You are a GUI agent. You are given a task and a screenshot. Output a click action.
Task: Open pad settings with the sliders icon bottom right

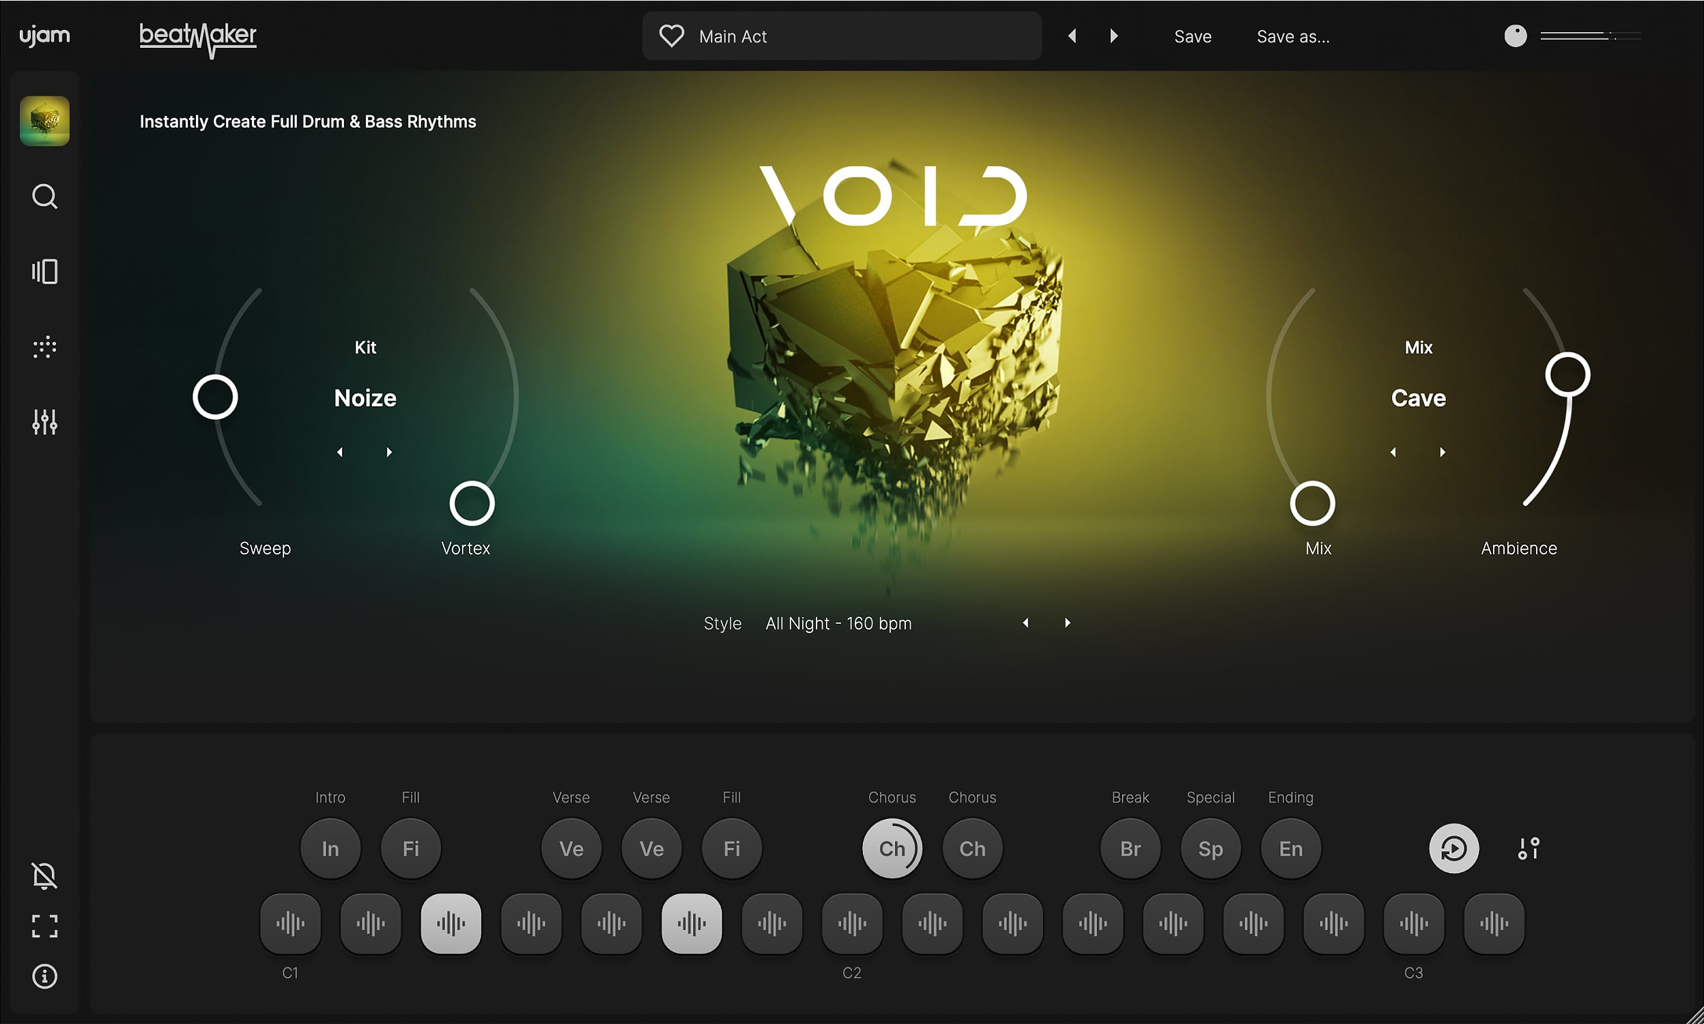pos(1529,848)
